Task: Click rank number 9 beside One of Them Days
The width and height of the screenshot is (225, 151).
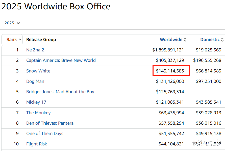Action: point(17,134)
